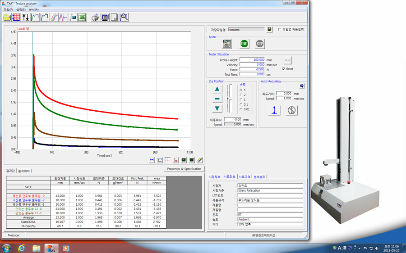Open the 설정(S) menu
Image resolution: width=406 pixels, height=253 pixels.
[21, 9]
